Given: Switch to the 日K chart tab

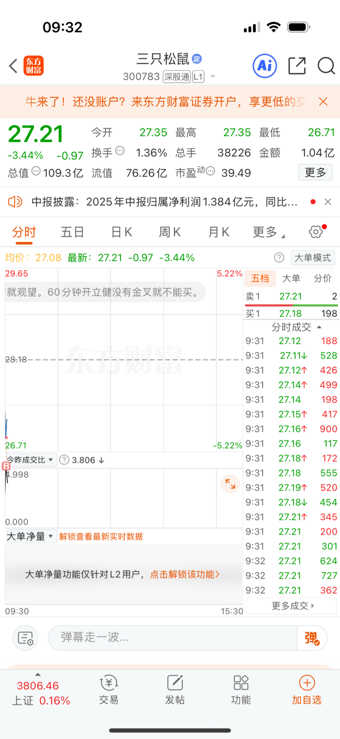Looking at the screenshot, I should (x=122, y=232).
